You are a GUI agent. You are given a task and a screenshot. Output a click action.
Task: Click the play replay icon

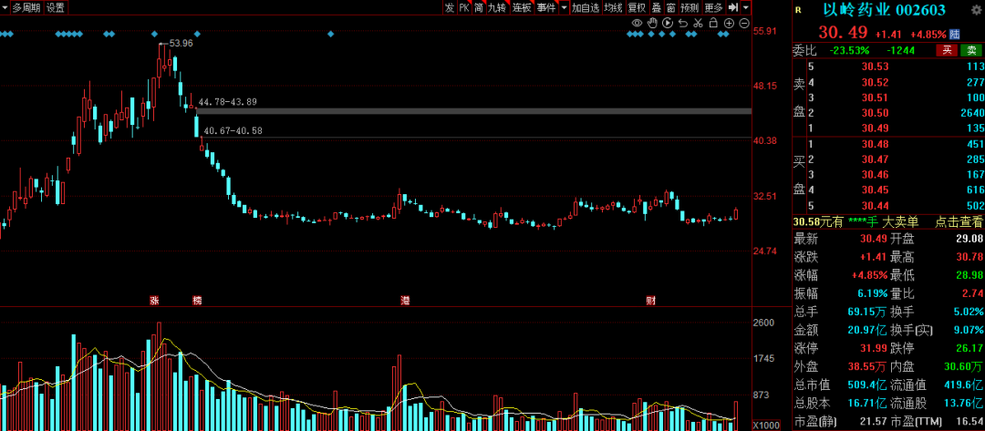[668, 23]
